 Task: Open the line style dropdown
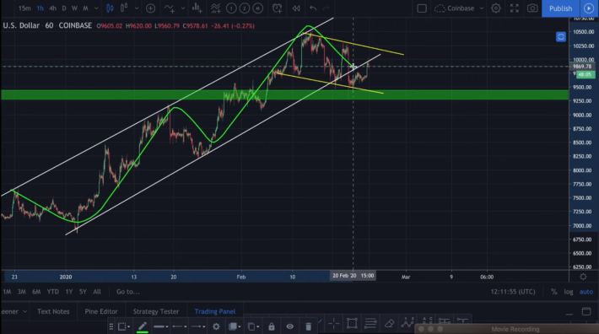click(x=179, y=326)
